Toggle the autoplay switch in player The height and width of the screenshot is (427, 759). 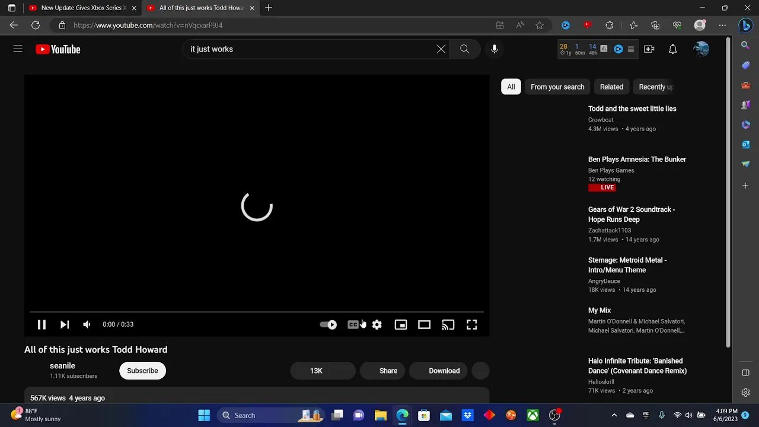[328, 324]
